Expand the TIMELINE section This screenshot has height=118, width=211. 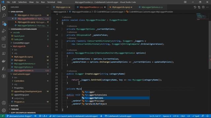[x=29, y=109]
